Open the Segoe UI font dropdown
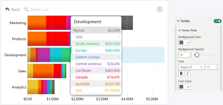This screenshot has height=105, width=223. point(191,67)
